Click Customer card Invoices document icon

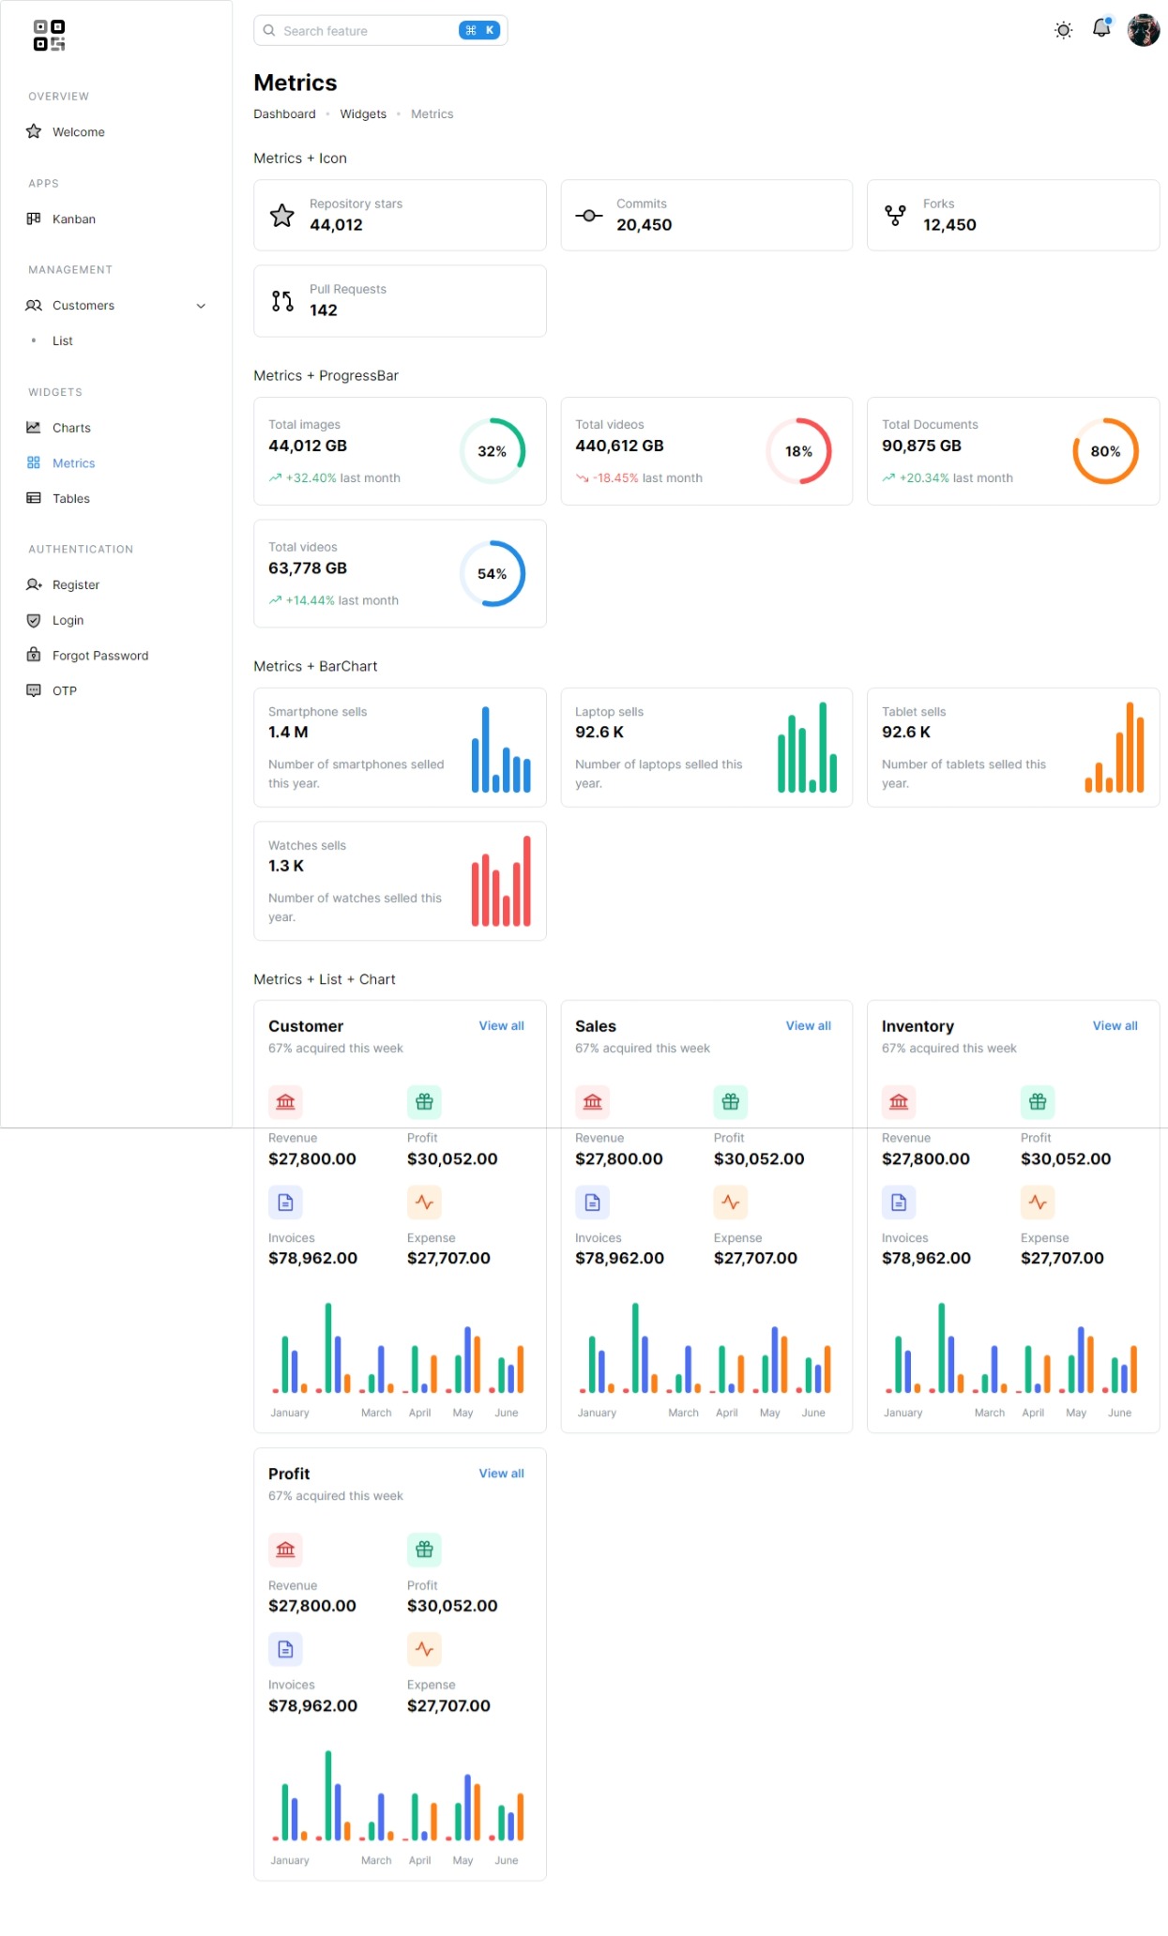tap(286, 1202)
